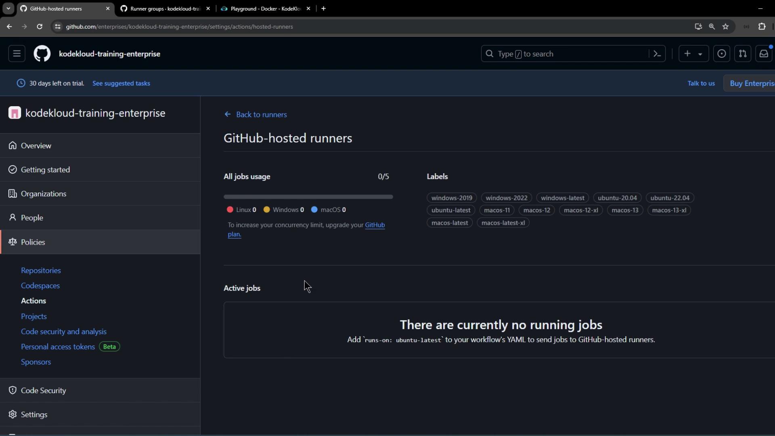Click the Buy Enterprise button
Viewport: 775px width, 436px height.
pyautogui.click(x=751, y=83)
